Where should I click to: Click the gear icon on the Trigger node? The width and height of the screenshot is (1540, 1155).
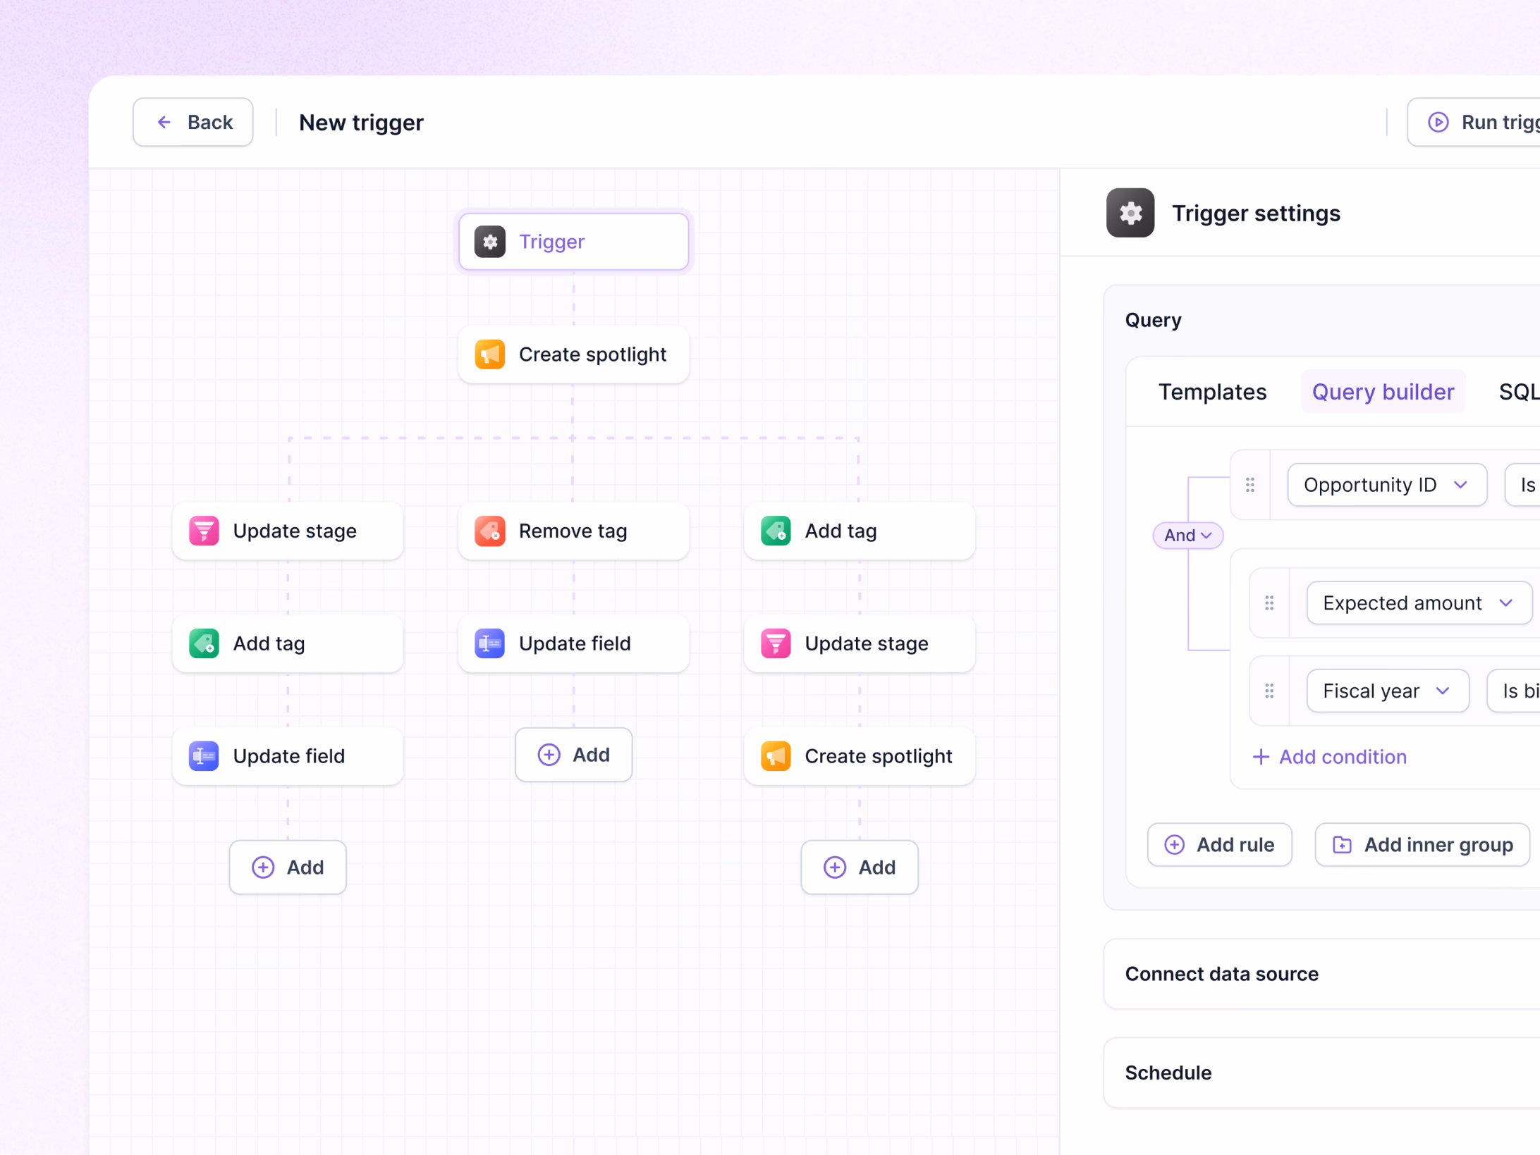[x=490, y=242]
